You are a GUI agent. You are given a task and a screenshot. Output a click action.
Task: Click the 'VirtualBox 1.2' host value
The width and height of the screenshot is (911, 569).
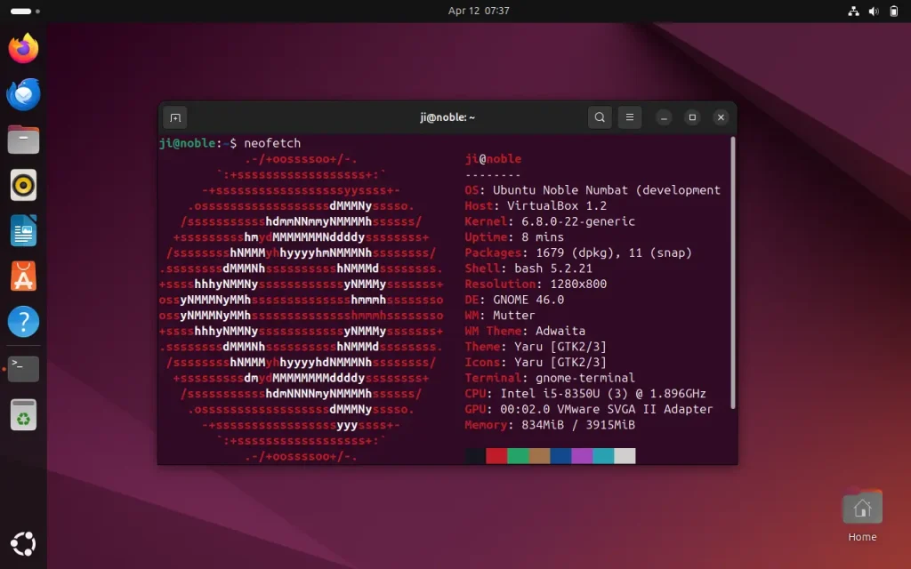[x=557, y=206]
